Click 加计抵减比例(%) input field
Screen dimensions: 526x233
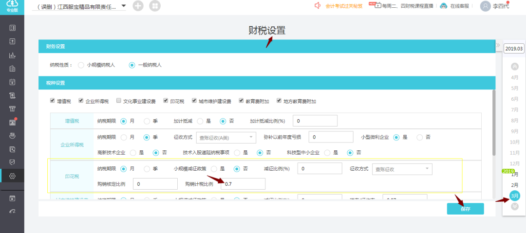pos(315,121)
